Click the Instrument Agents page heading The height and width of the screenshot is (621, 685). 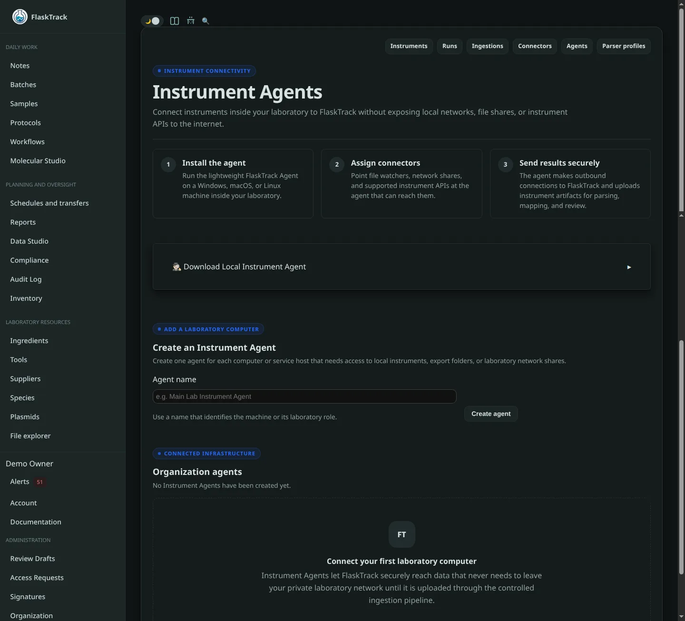(x=237, y=92)
